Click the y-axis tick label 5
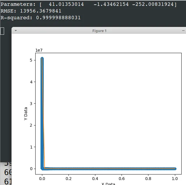The width and height of the screenshot is (186, 185). click(x=31, y=60)
